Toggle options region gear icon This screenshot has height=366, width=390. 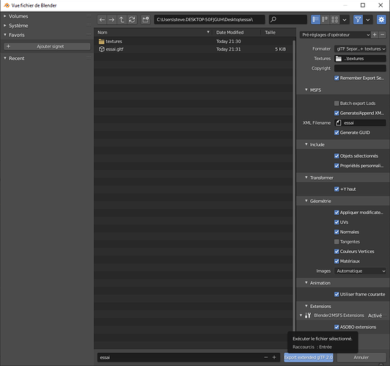(x=381, y=20)
